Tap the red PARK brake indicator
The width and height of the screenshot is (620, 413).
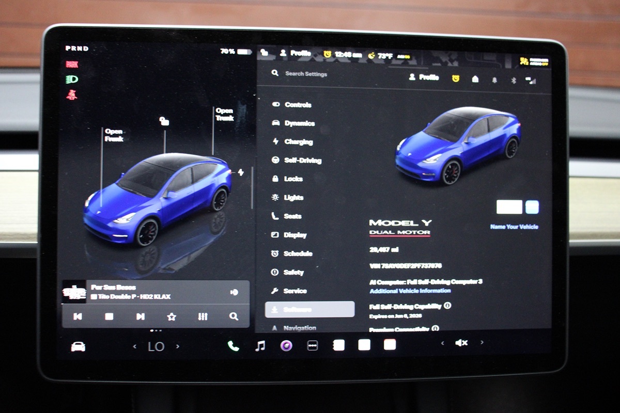[x=71, y=65]
